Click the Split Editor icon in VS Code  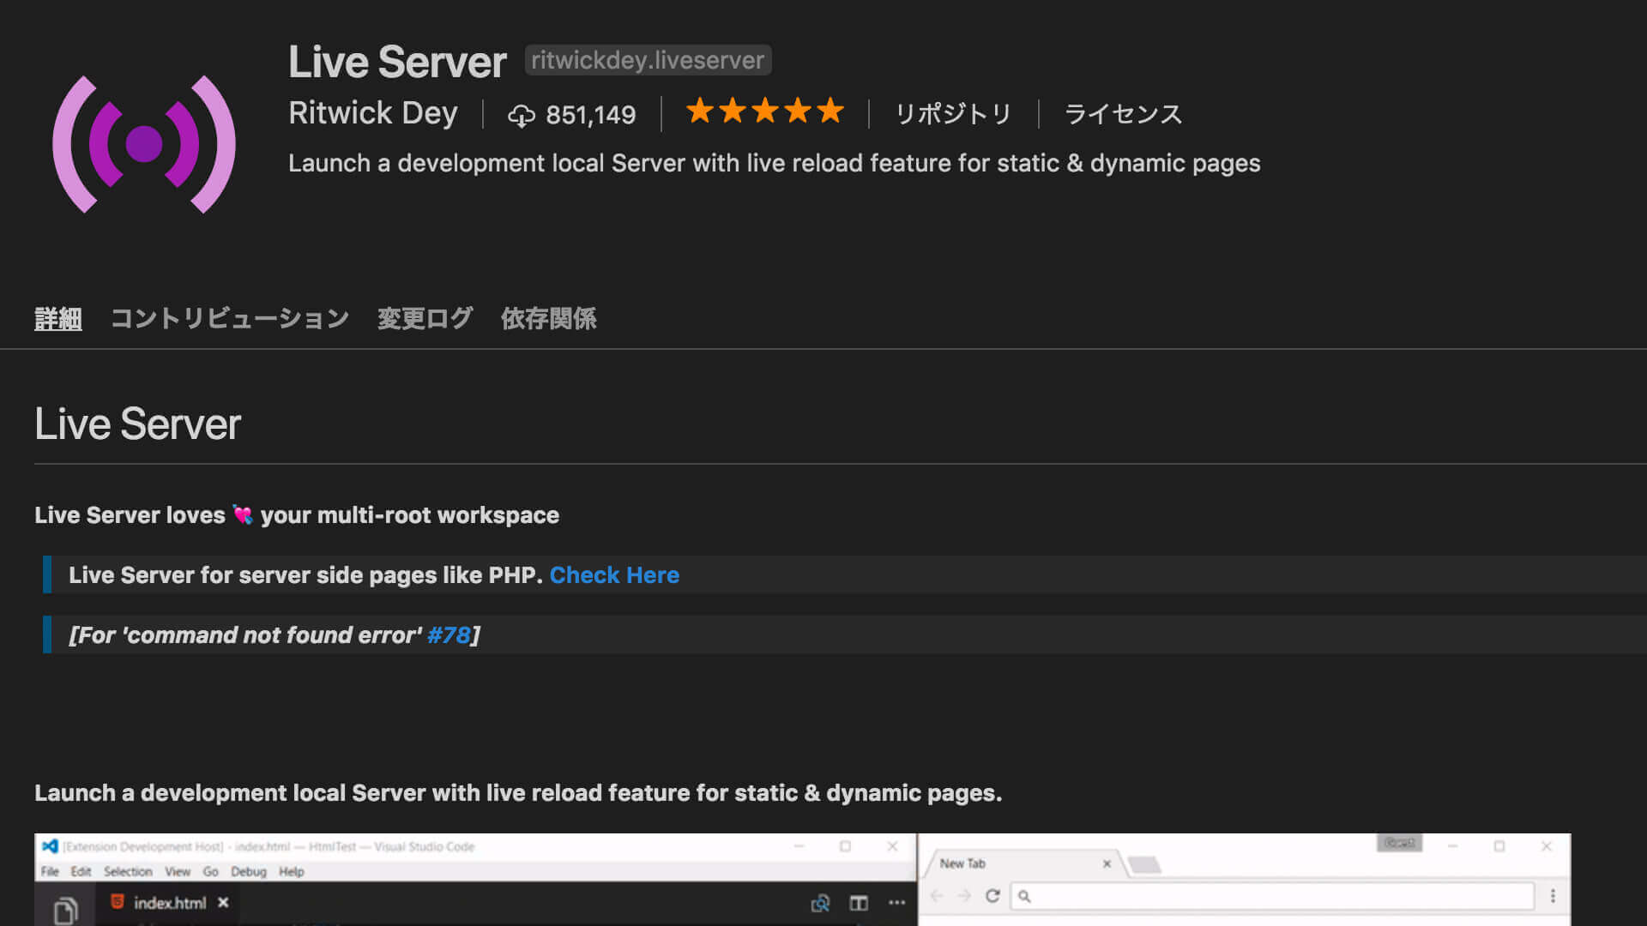(859, 903)
